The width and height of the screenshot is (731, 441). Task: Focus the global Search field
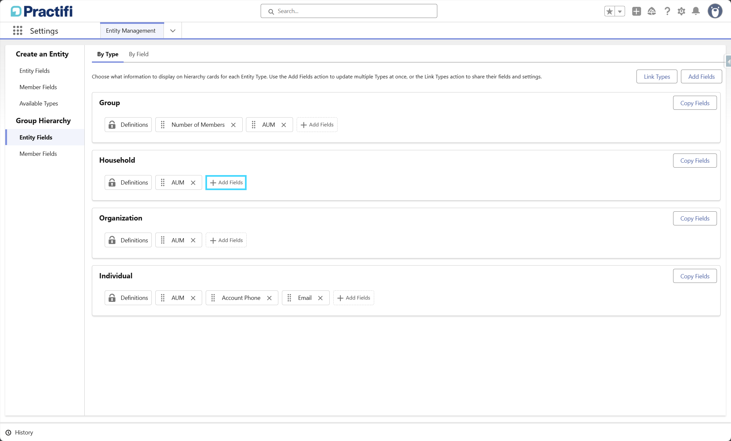coord(349,11)
